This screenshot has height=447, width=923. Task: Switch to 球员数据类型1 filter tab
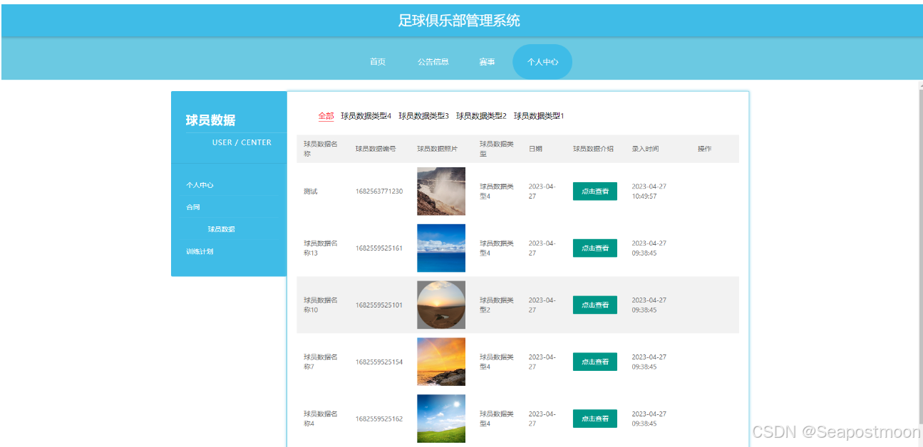pyautogui.click(x=538, y=115)
